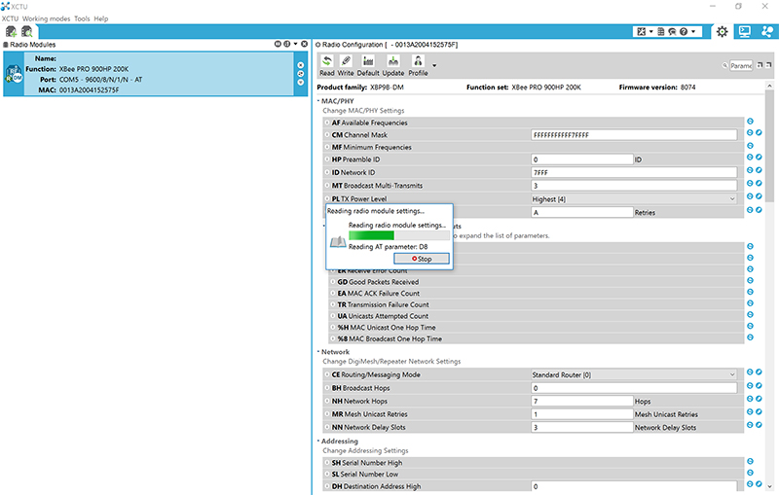Click the tools crossed-wrench icon in toolbar
The image size is (779, 495).
point(642,32)
